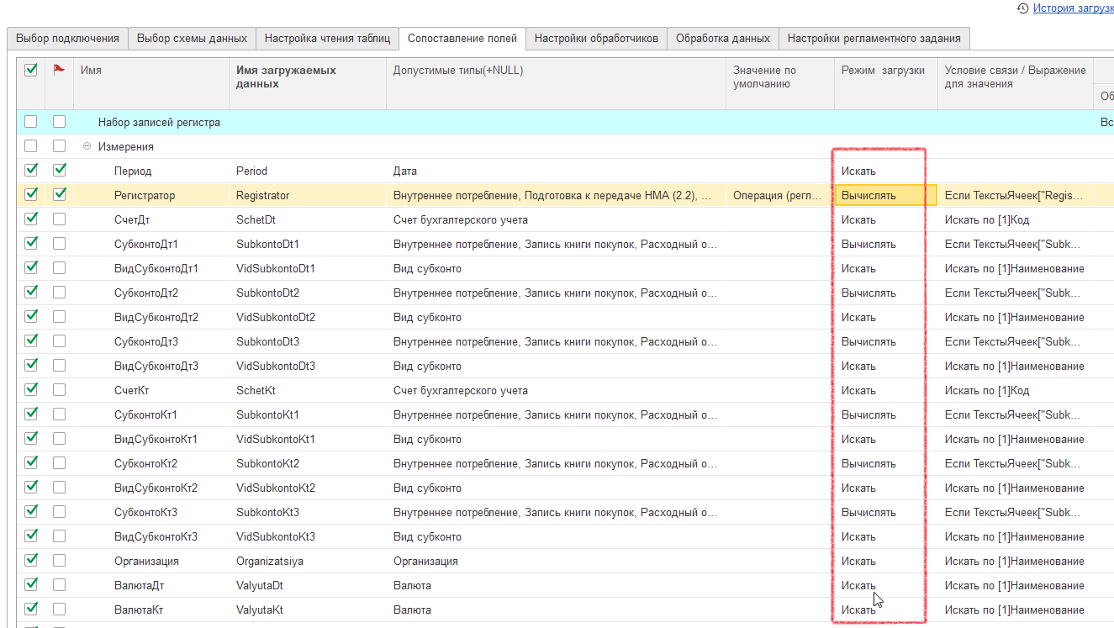The image size is (1114, 628).
Task: Click Искать по [1]Наименование for ВидСубконтоКт2
Action: coord(1015,488)
